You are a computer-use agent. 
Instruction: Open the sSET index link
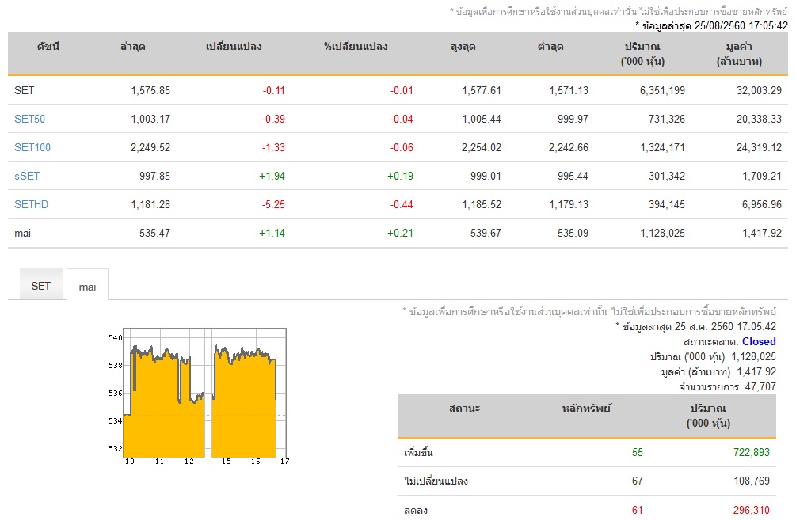pyautogui.click(x=27, y=176)
